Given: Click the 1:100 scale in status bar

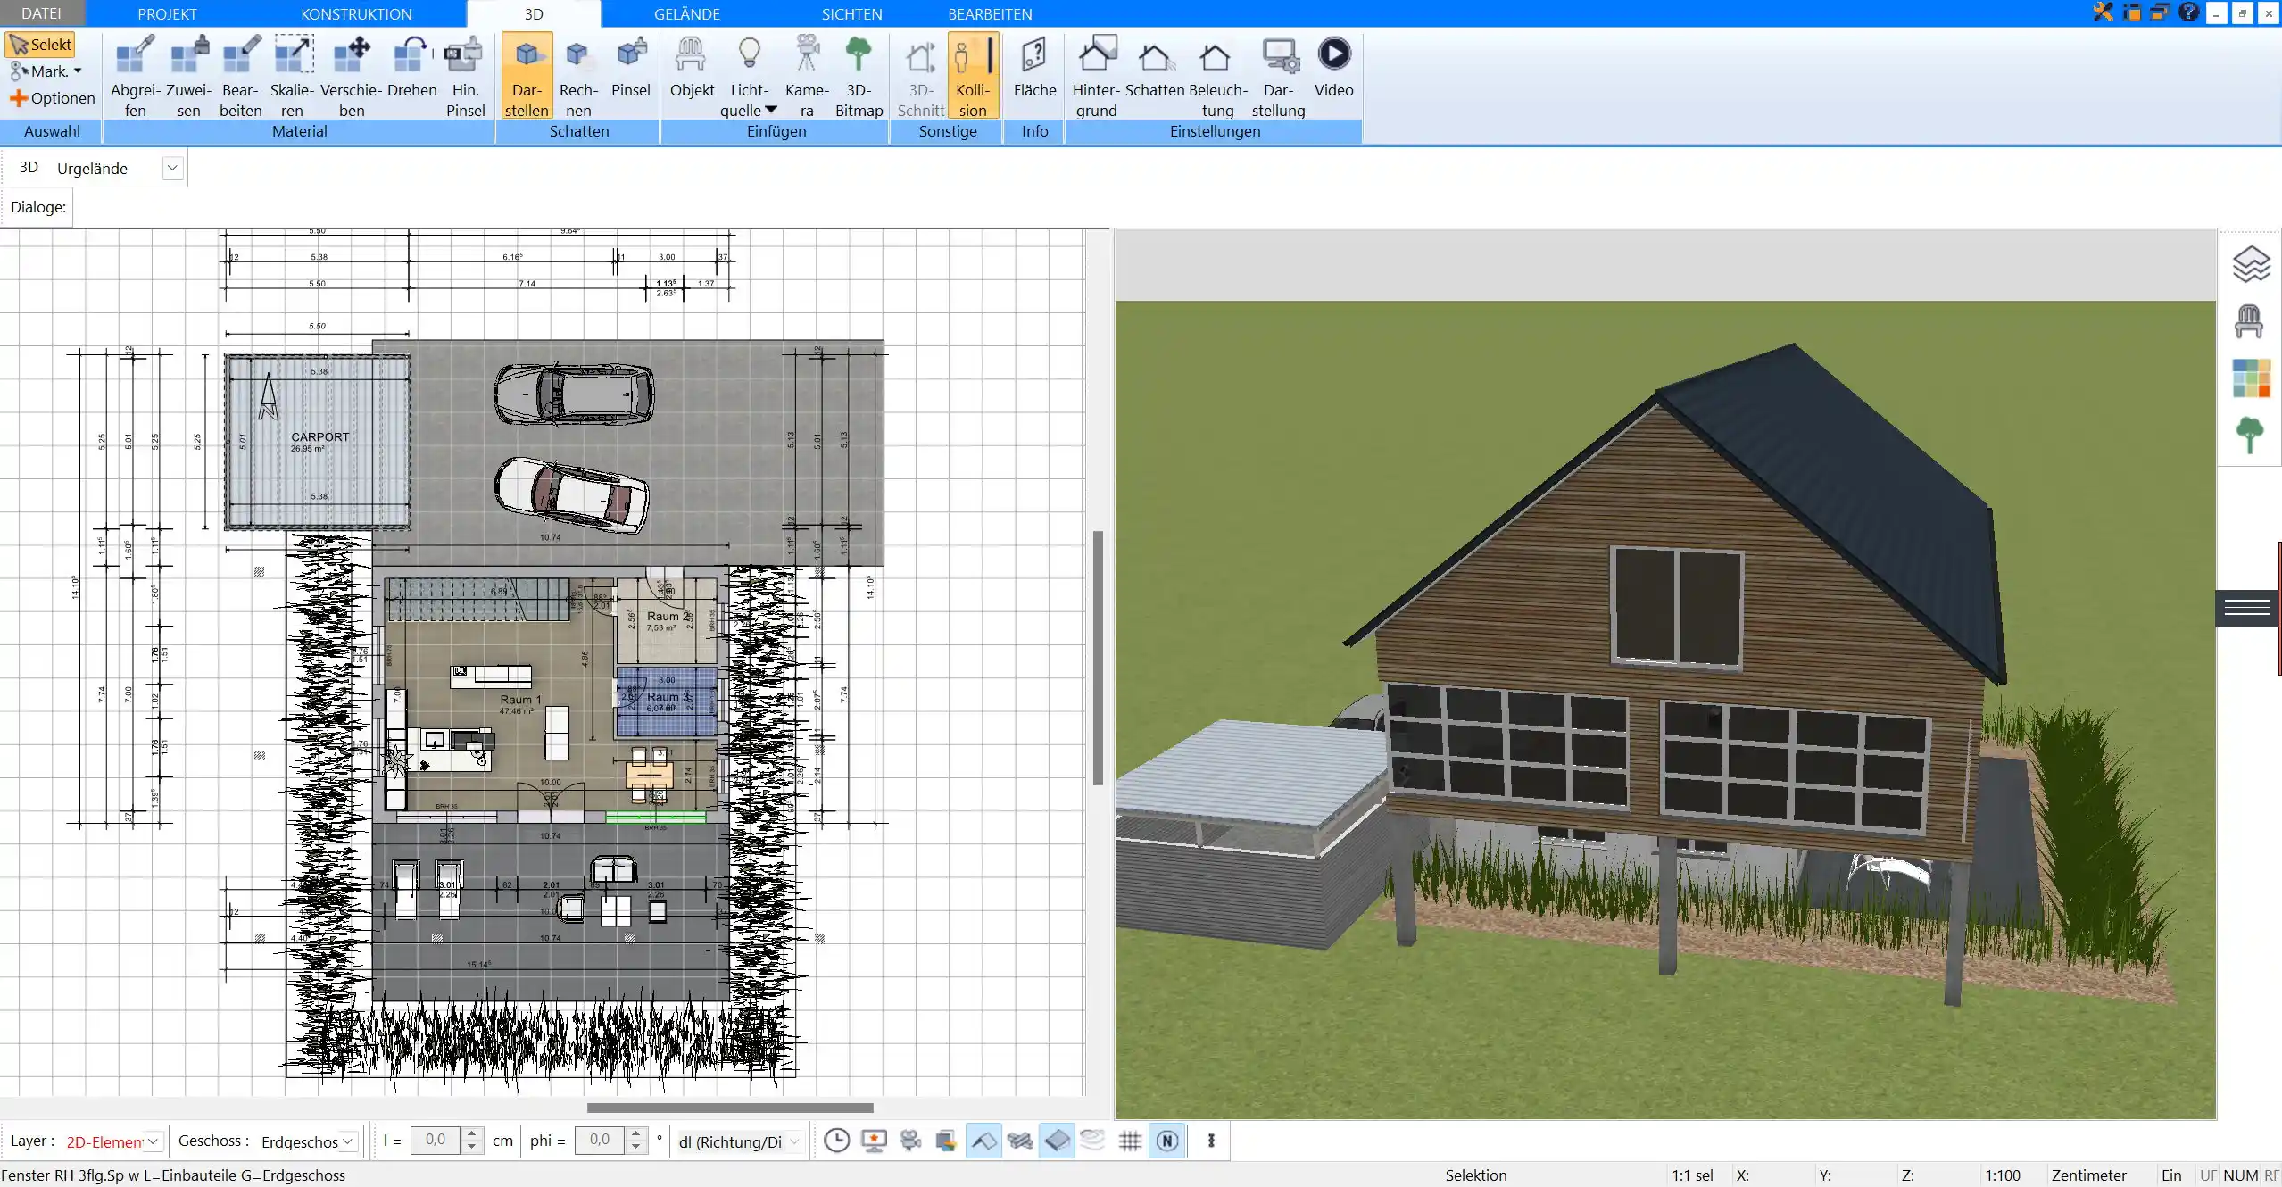Looking at the screenshot, I should click(x=2002, y=1175).
